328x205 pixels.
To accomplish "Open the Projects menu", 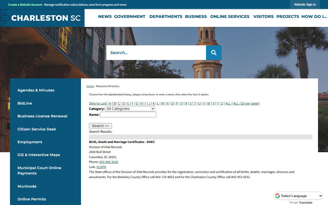I will [x=288, y=16].
